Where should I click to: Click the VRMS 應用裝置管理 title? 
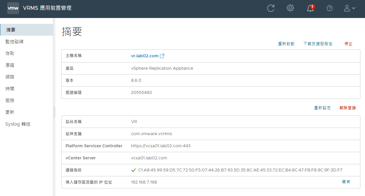click(47, 8)
